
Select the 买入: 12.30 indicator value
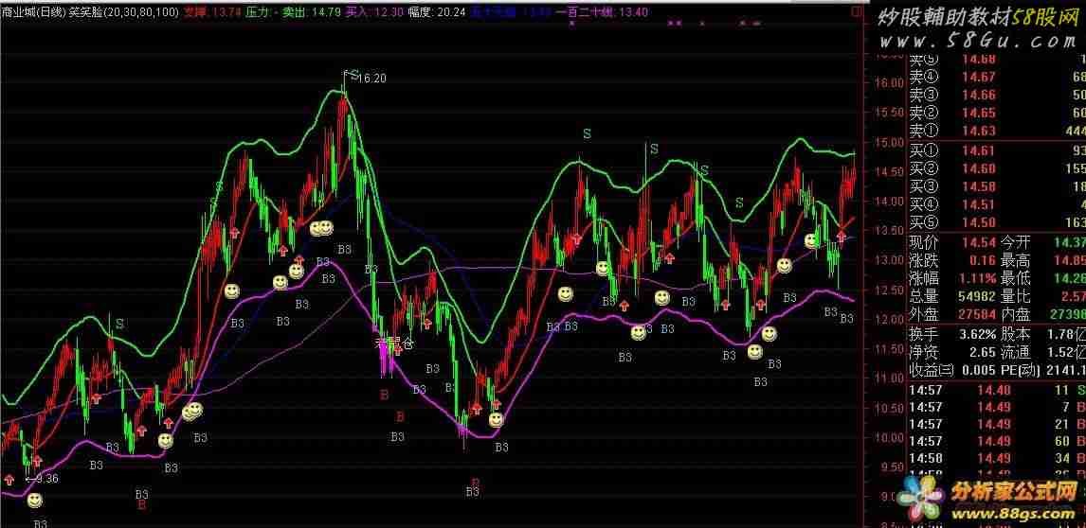point(374,11)
